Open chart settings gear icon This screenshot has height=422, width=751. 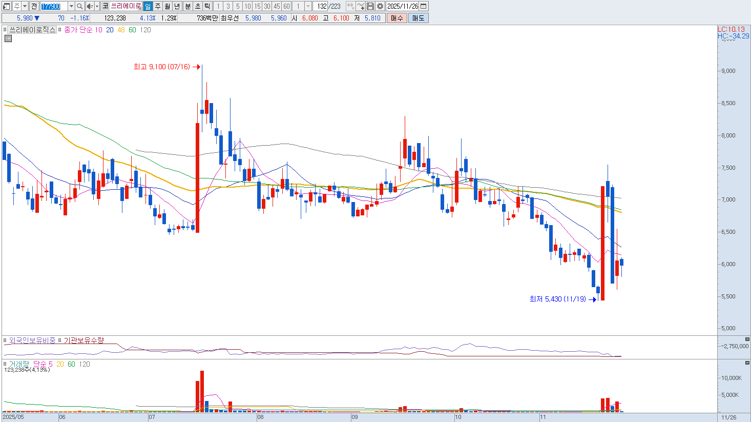[380, 6]
